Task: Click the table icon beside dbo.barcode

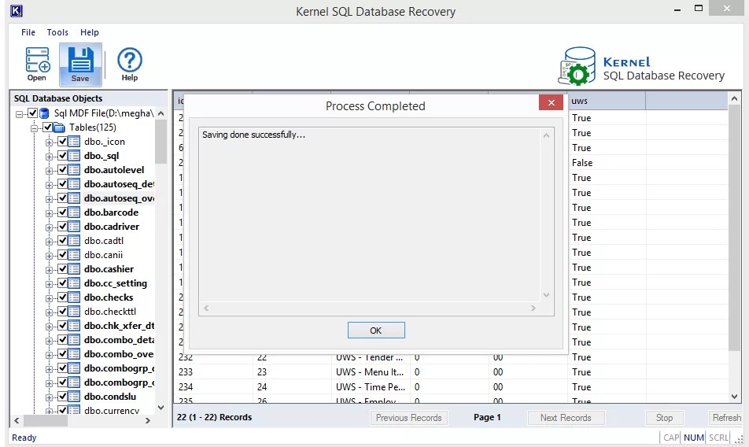Action: [x=74, y=212]
